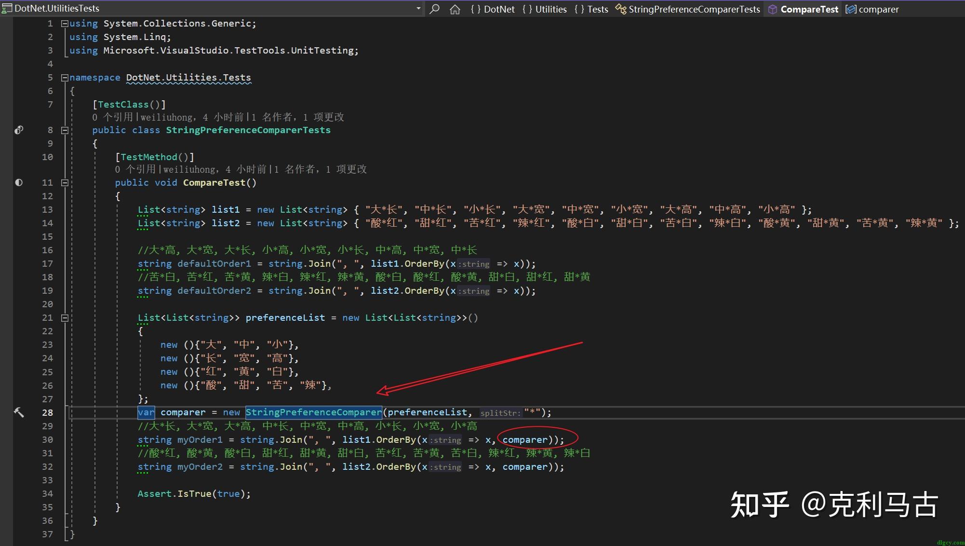
Task: Click list1 variable name on line 13
Action: (226, 210)
